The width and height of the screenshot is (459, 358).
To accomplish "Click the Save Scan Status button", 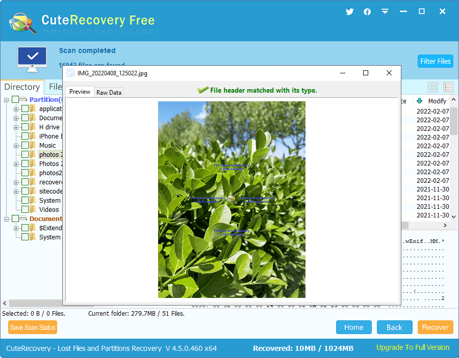I will 33,327.
